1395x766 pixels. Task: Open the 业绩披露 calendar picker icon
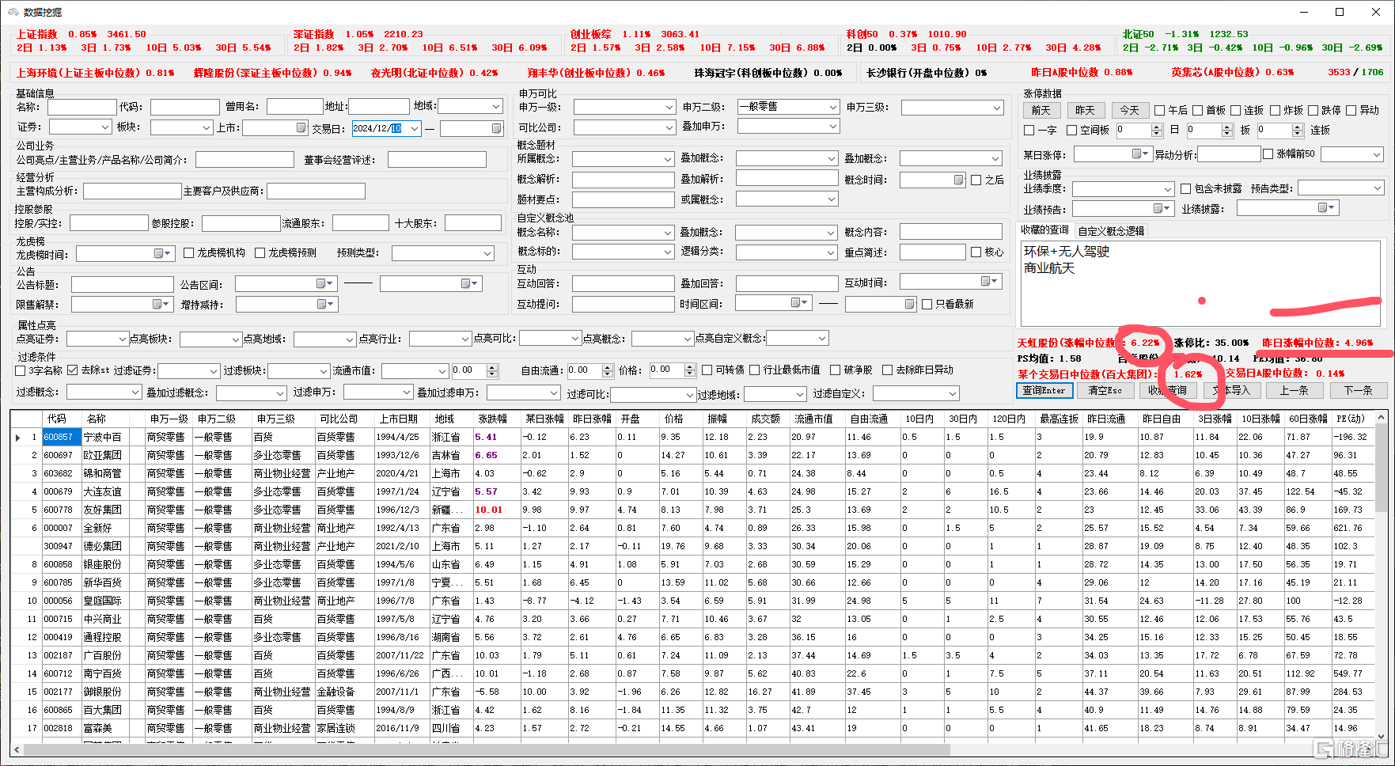[x=1327, y=208]
